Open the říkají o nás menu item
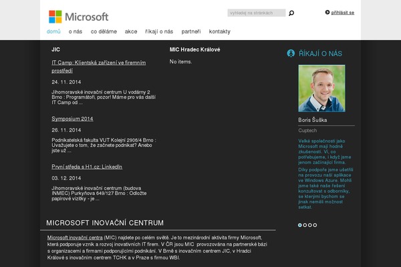The image size is (401, 267). coord(159,31)
